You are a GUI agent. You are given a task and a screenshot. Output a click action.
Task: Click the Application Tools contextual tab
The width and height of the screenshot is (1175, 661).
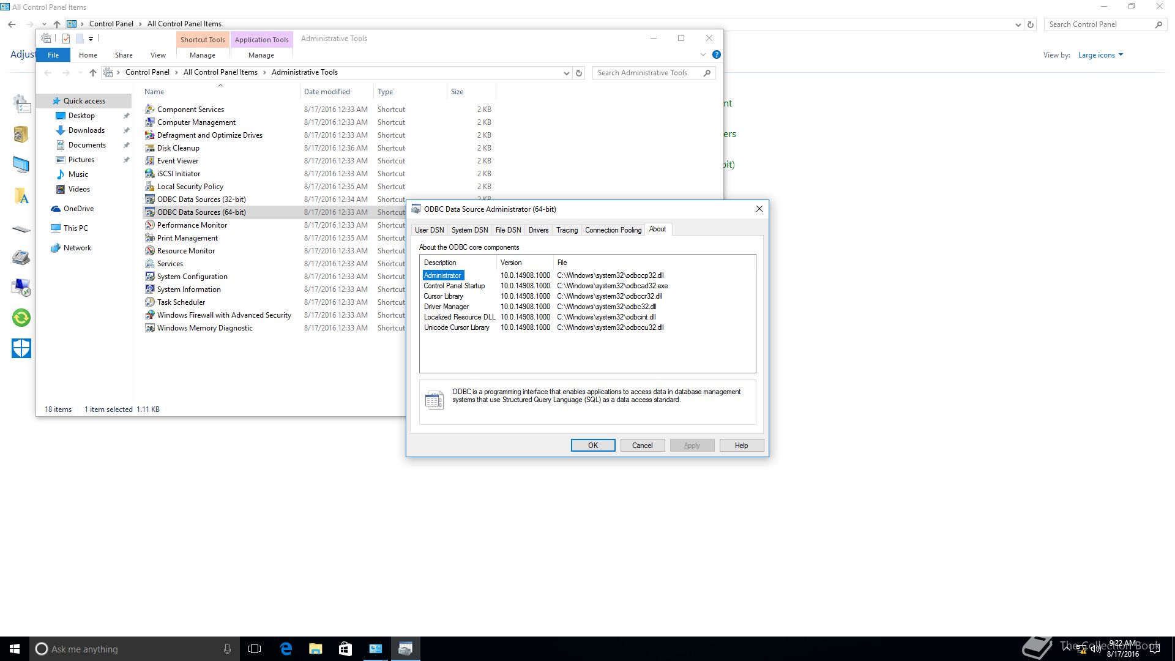click(261, 40)
